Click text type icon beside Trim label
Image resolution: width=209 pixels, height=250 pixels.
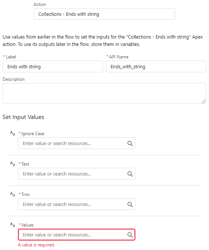12,194
